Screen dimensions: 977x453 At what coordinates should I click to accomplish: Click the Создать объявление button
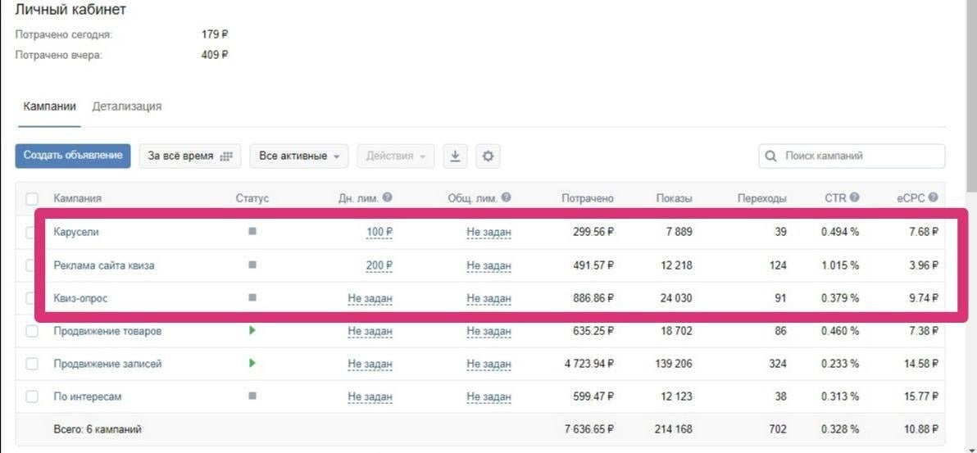(x=73, y=156)
